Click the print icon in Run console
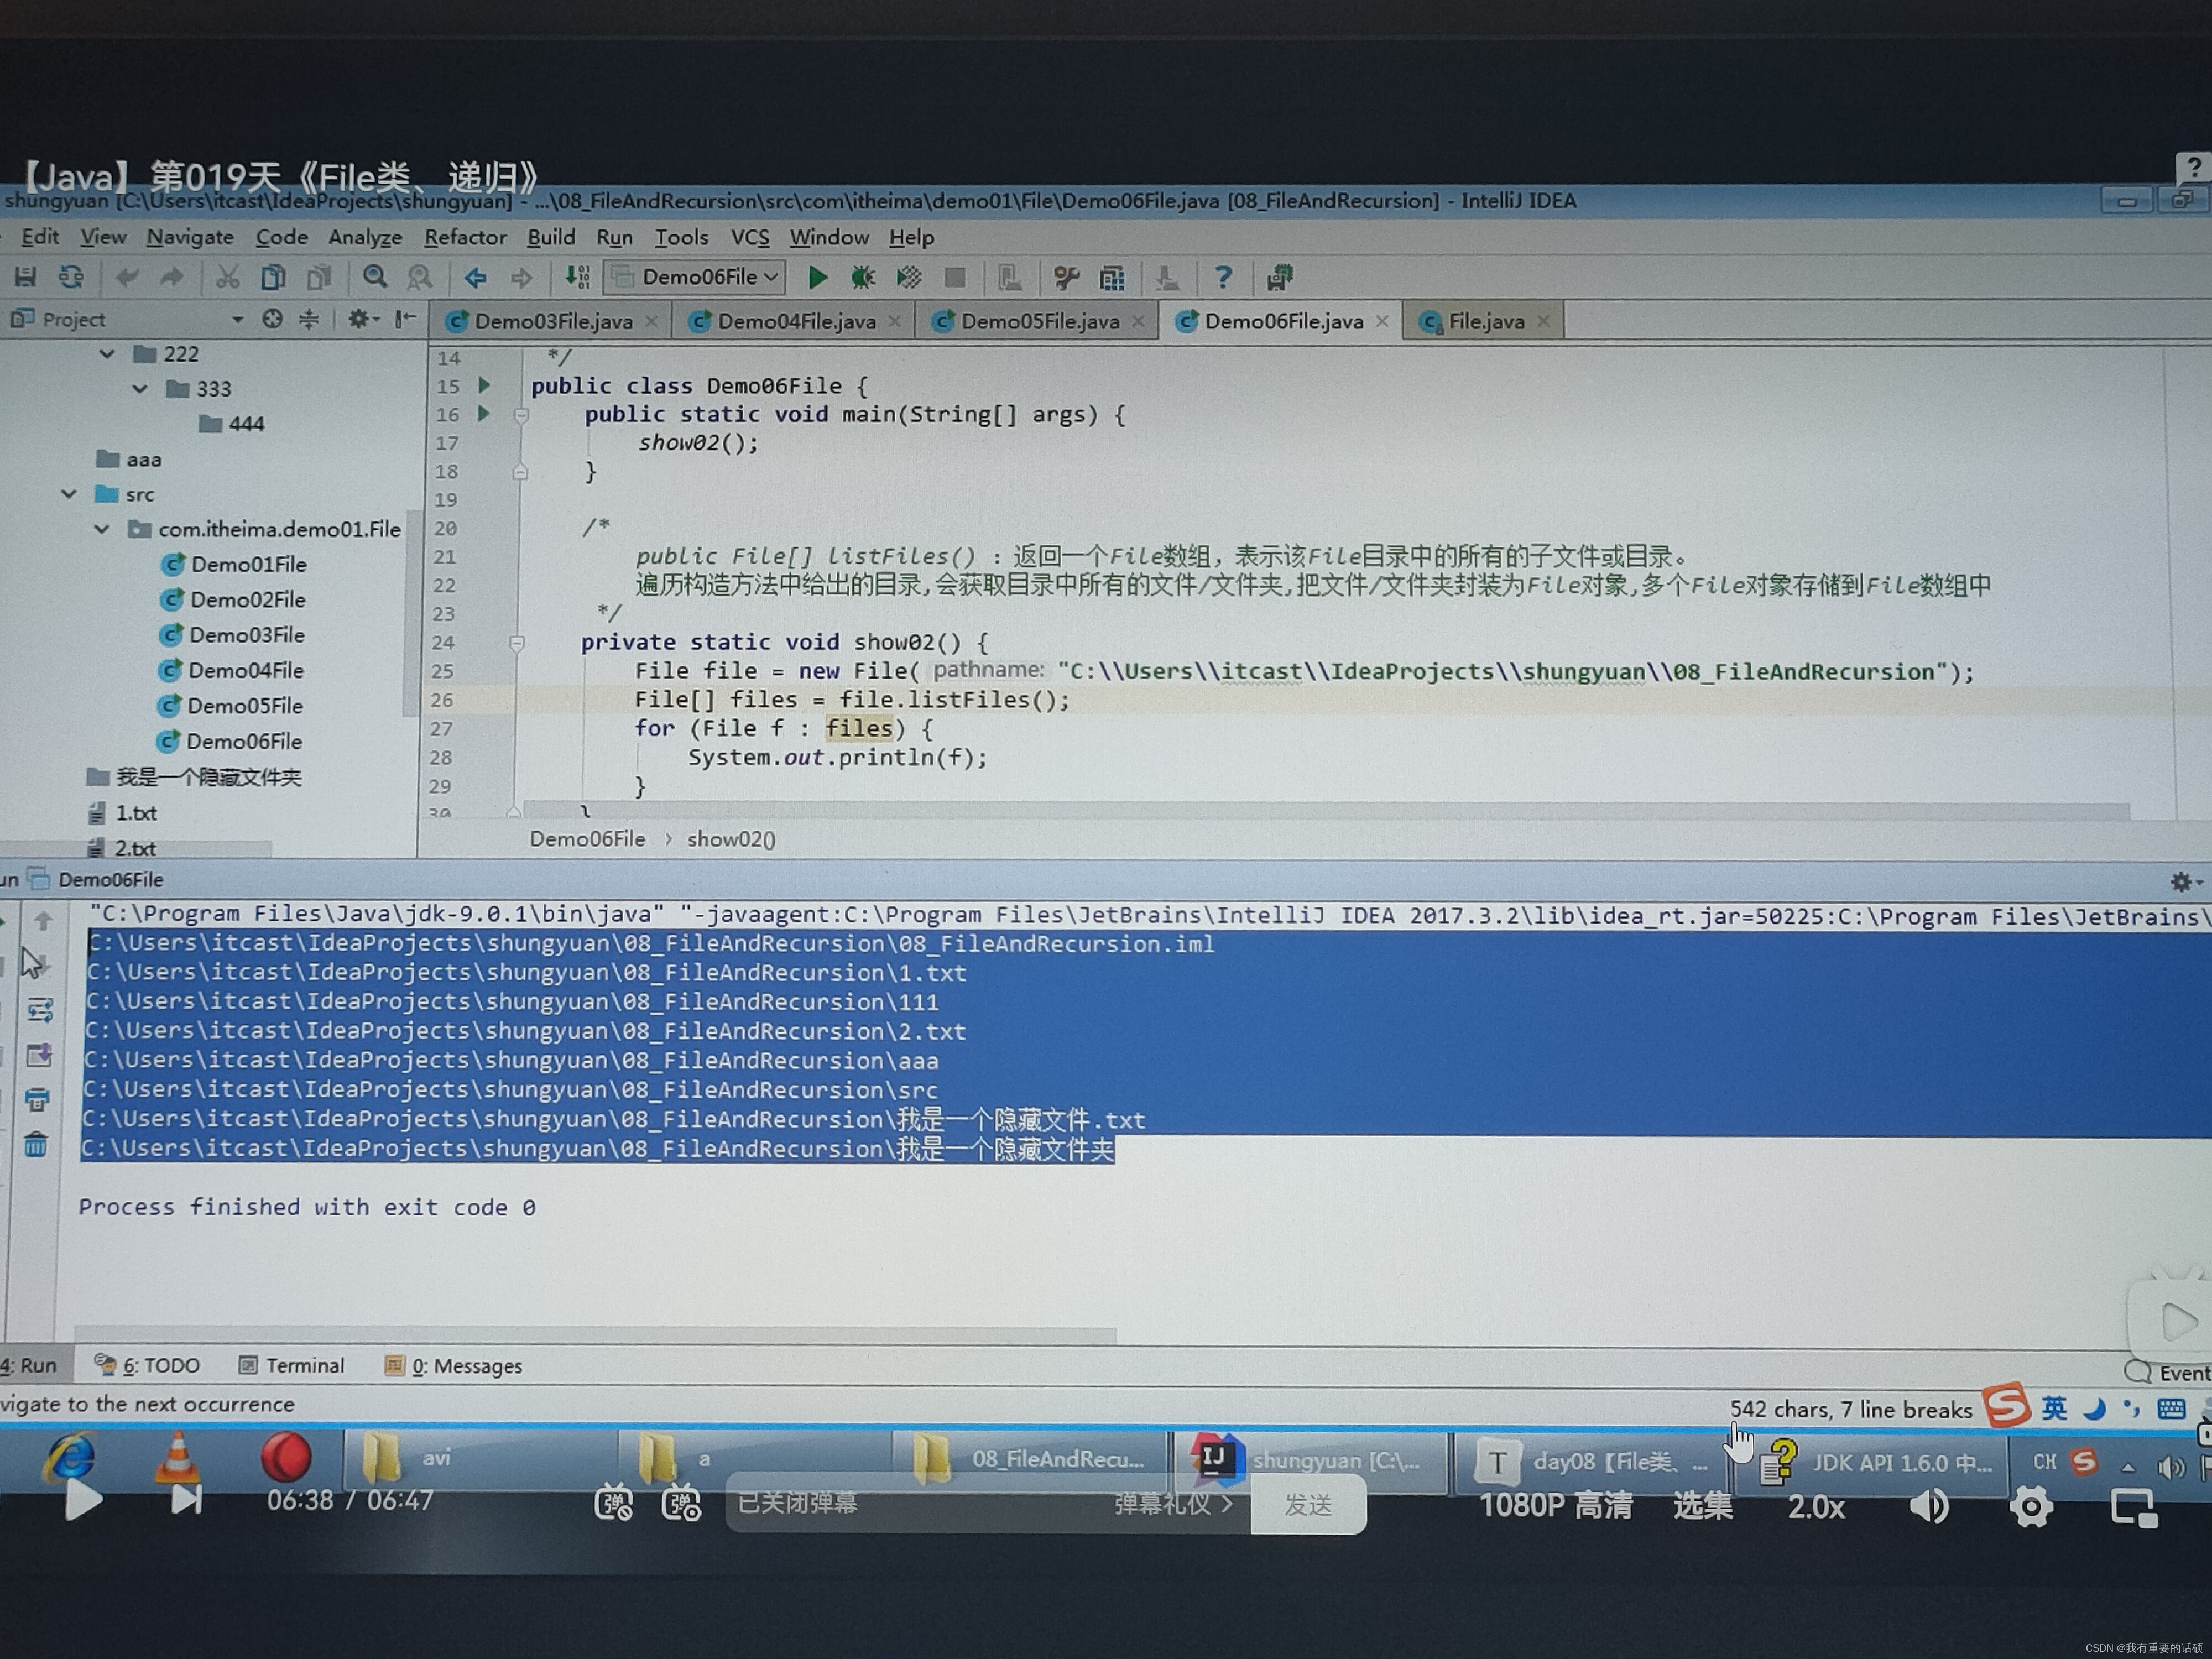This screenshot has width=2212, height=1659. (38, 1100)
